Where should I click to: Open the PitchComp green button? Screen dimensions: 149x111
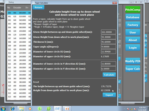(133, 9)
